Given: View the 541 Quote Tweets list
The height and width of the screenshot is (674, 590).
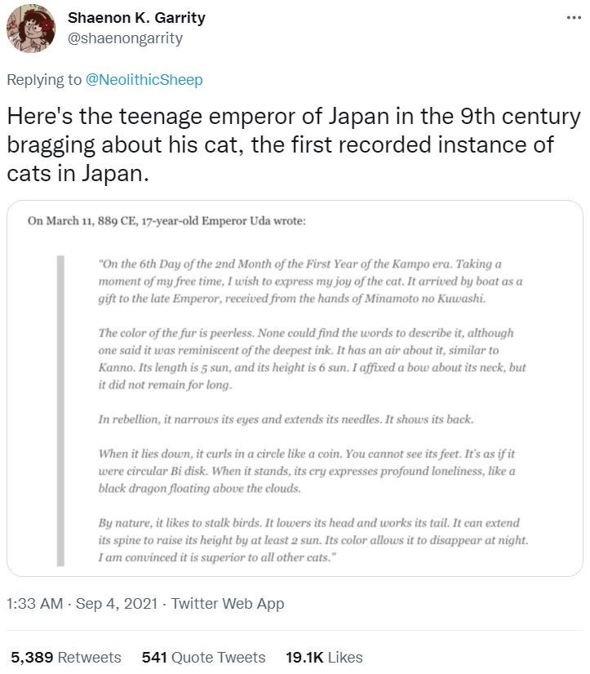Looking at the screenshot, I should [x=203, y=657].
